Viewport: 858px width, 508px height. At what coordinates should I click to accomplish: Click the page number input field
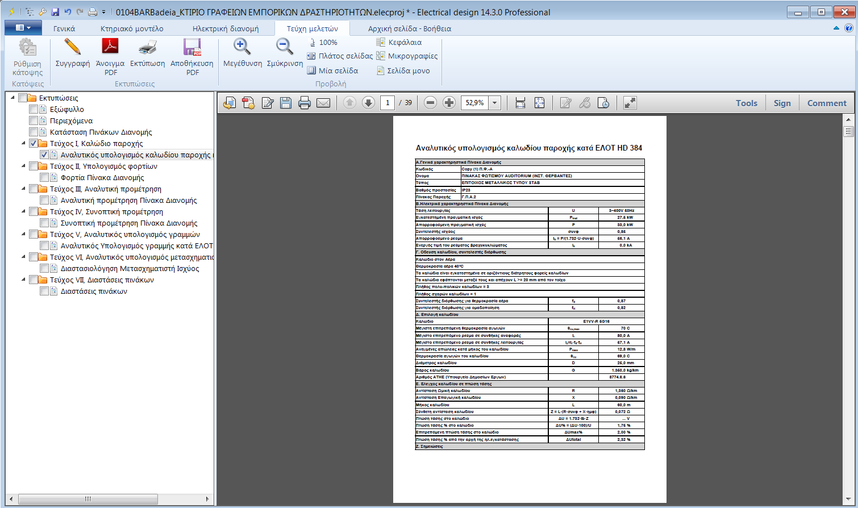pyautogui.click(x=388, y=103)
